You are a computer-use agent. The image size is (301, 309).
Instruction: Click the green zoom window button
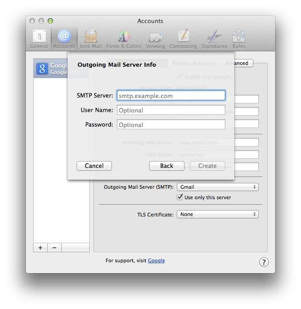point(50,21)
